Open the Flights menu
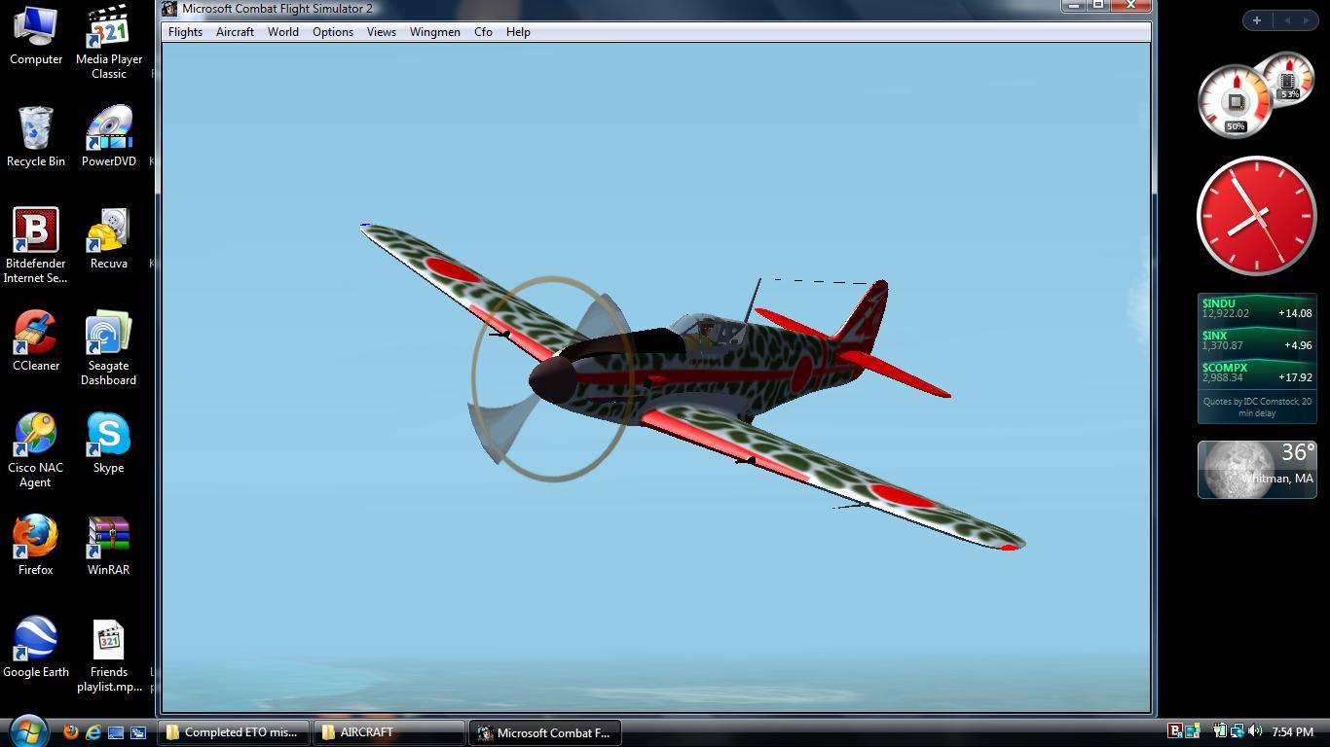 (x=185, y=32)
